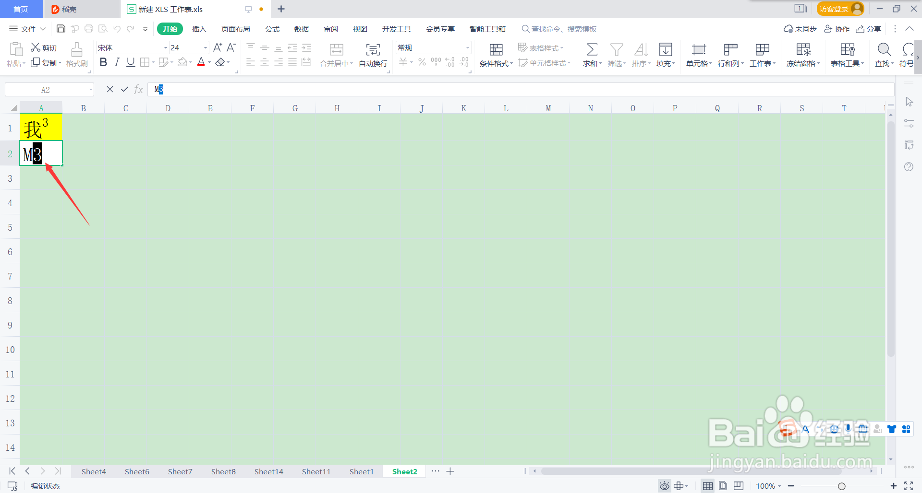The image size is (922, 493).
Task: Open the cell borders dropdown arrow
Action: (x=153, y=62)
